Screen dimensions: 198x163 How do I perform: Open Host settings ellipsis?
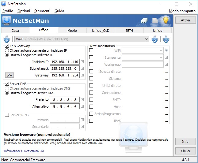point(166,107)
